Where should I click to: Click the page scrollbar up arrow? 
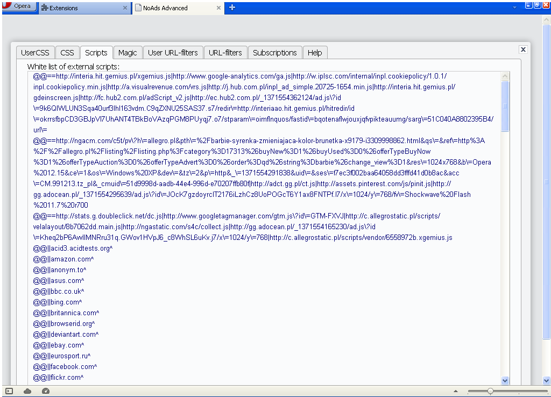(546, 20)
